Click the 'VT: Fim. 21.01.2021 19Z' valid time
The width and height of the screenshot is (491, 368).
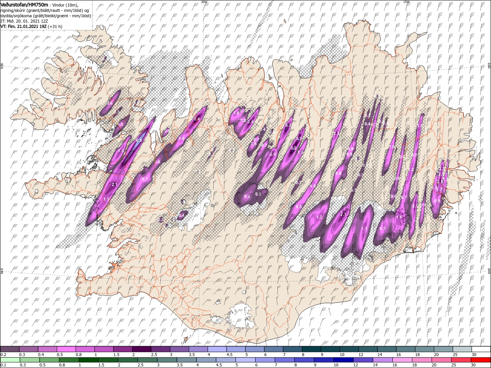point(23,26)
